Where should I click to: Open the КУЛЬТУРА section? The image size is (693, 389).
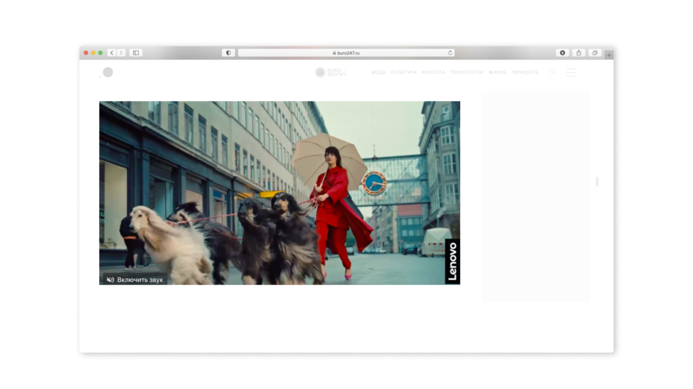pyautogui.click(x=404, y=72)
